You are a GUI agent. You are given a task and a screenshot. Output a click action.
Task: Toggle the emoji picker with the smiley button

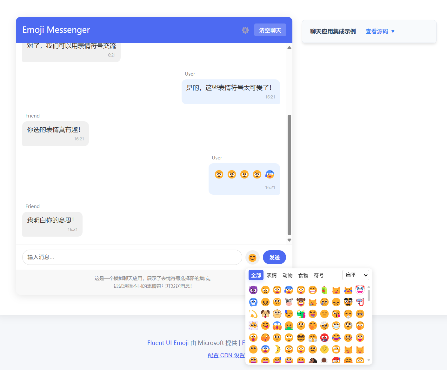tap(252, 257)
